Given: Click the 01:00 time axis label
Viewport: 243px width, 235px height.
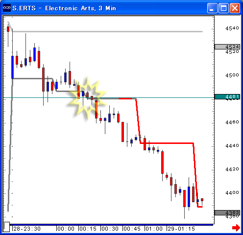Looking at the screenshot, I should pyautogui.click(x=154, y=229).
